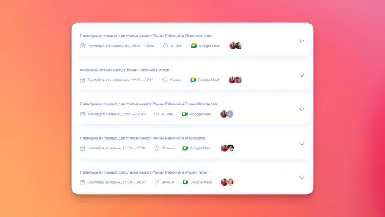
Task: Expand the meeting with Елена Сезганова
Action: pyautogui.click(x=301, y=109)
